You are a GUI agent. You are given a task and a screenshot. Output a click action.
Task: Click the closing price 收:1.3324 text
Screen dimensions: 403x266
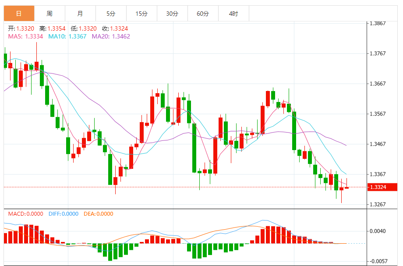point(115,28)
